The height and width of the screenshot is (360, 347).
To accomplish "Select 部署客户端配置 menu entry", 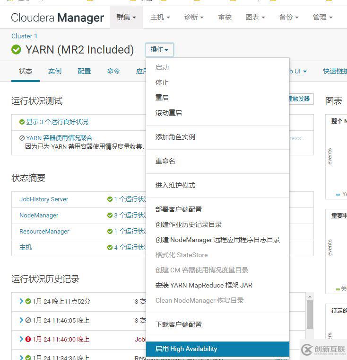I will (x=217, y=209).
